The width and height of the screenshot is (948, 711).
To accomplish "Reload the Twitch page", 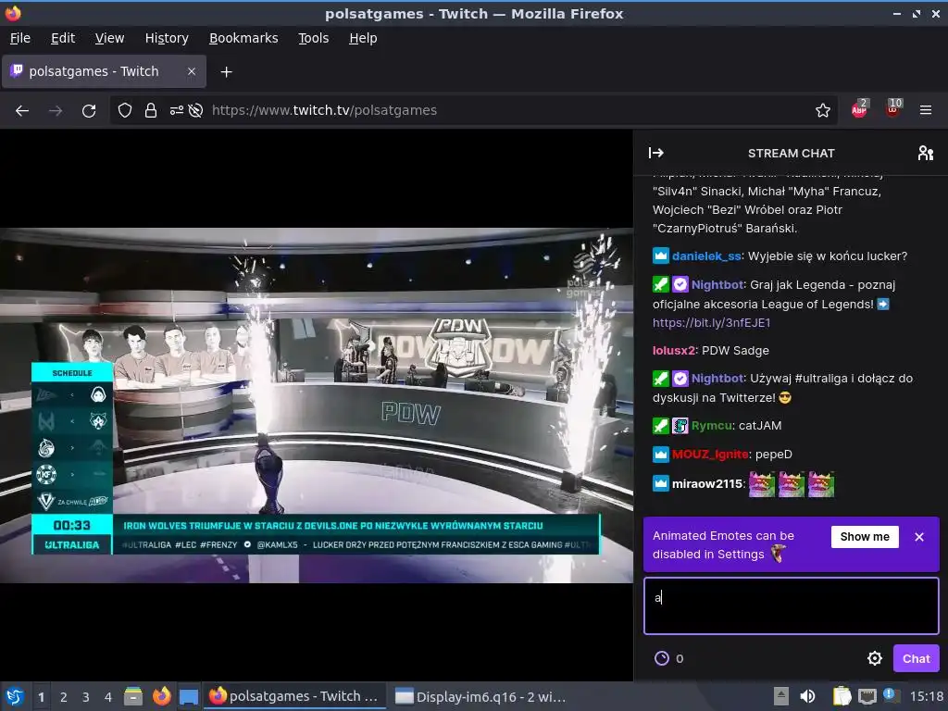I will coord(89,111).
